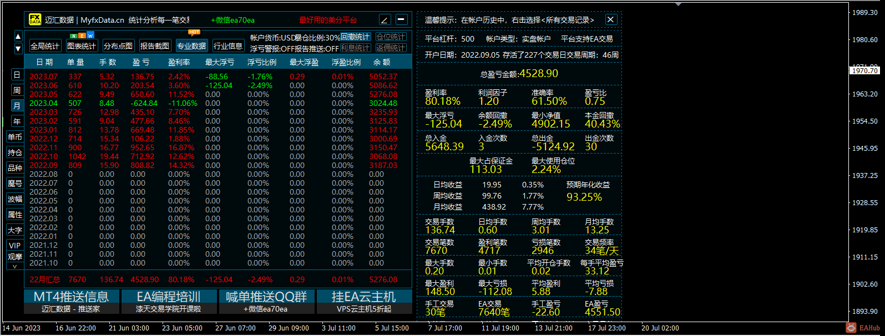Open the 专业数据 tab

pos(192,46)
